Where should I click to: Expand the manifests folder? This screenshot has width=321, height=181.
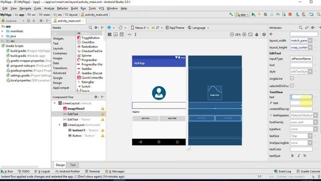coord(3,31)
